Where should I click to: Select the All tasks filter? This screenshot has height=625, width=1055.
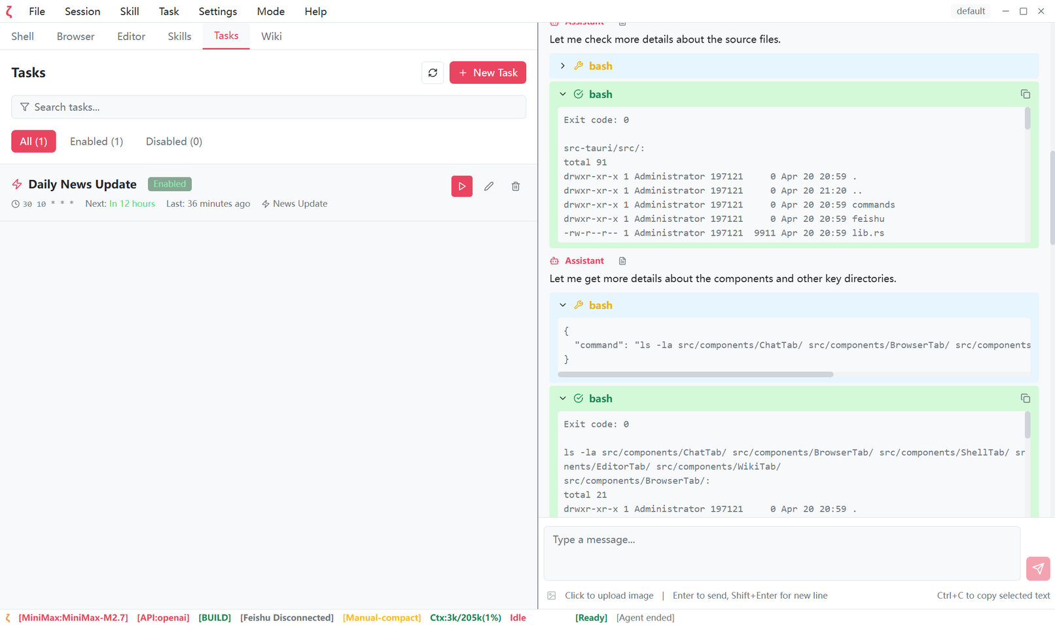pos(33,141)
